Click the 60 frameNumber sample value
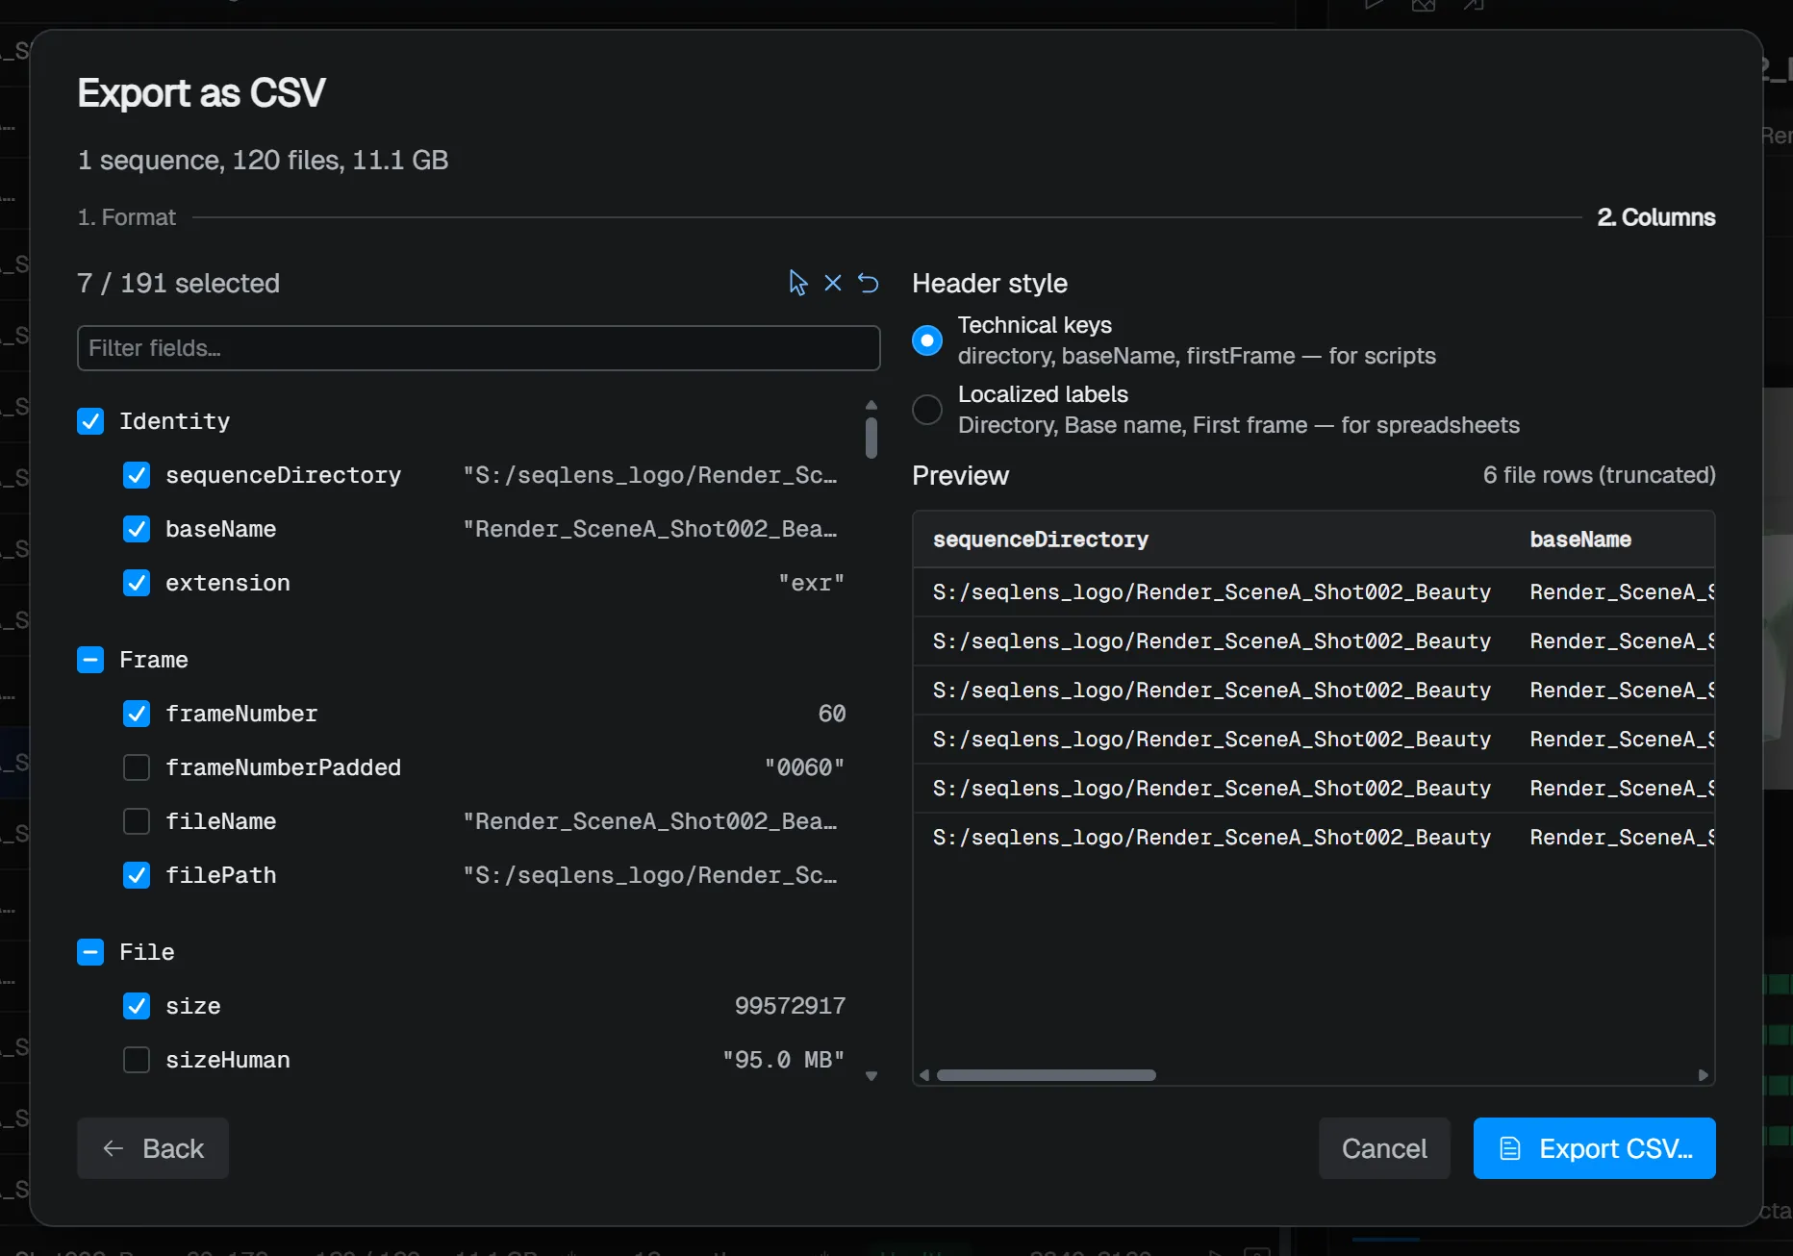Screen dimensions: 1793x1256 pyautogui.click(x=832, y=714)
